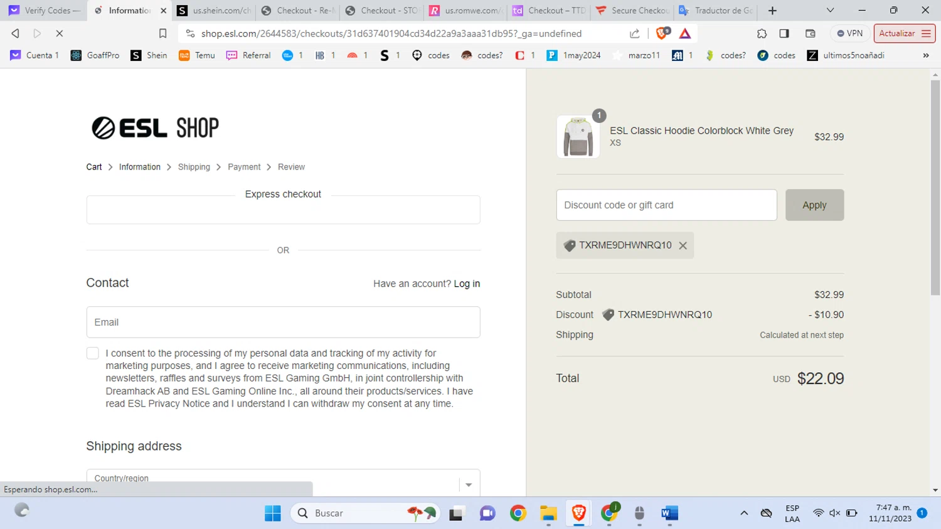941x529 pixels.
Task: Click the Log in link
Action: 467,284
